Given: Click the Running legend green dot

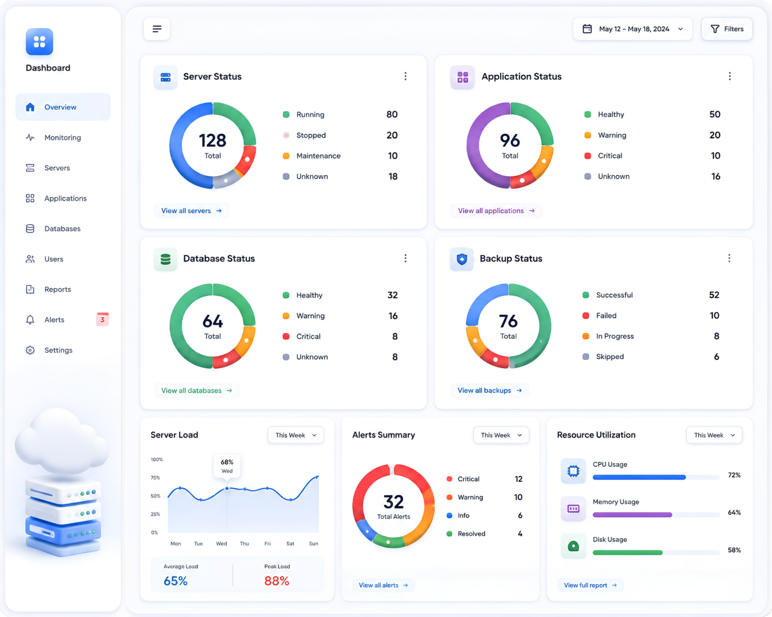Looking at the screenshot, I should [x=286, y=115].
